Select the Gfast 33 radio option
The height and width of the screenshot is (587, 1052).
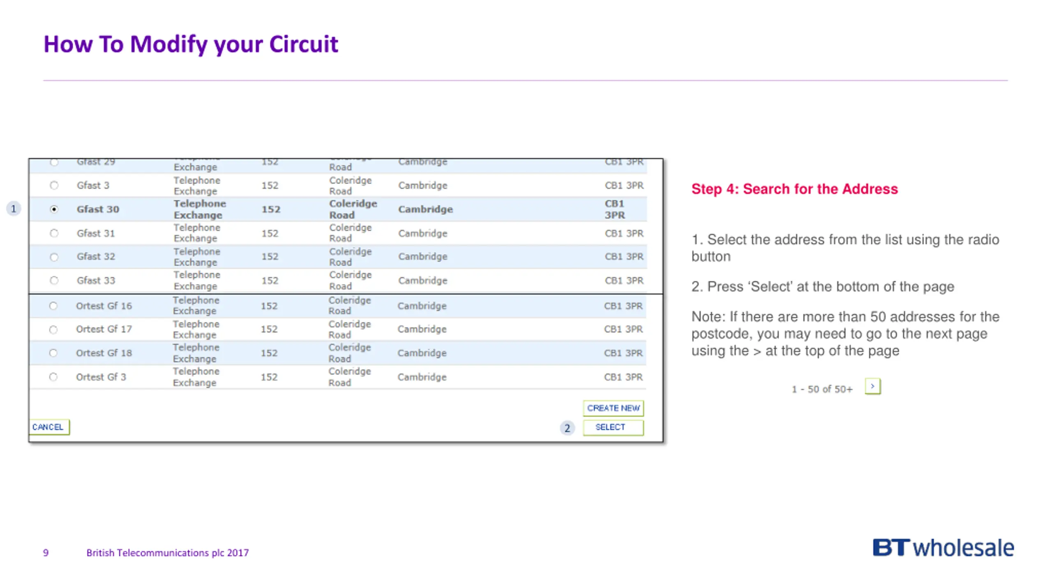pos(54,280)
